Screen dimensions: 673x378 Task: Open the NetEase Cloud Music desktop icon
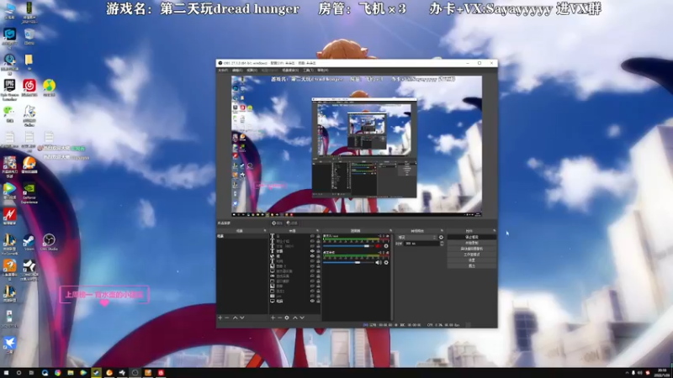29,87
